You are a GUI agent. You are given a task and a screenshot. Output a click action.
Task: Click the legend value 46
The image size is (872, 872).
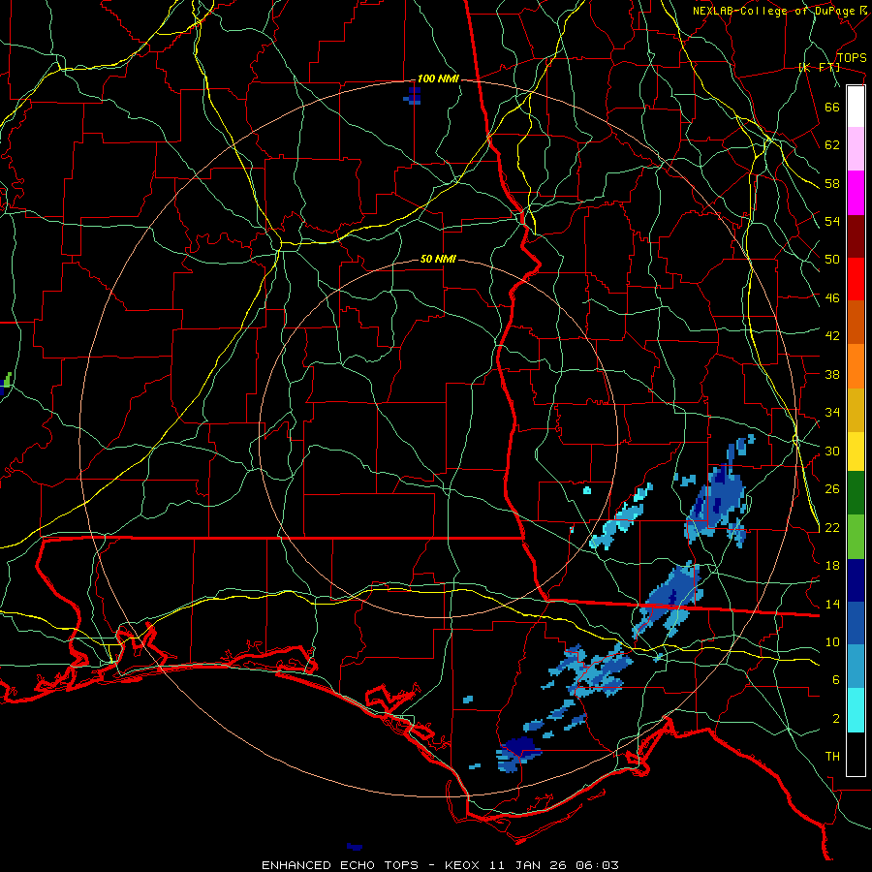(x=832, y=298)
